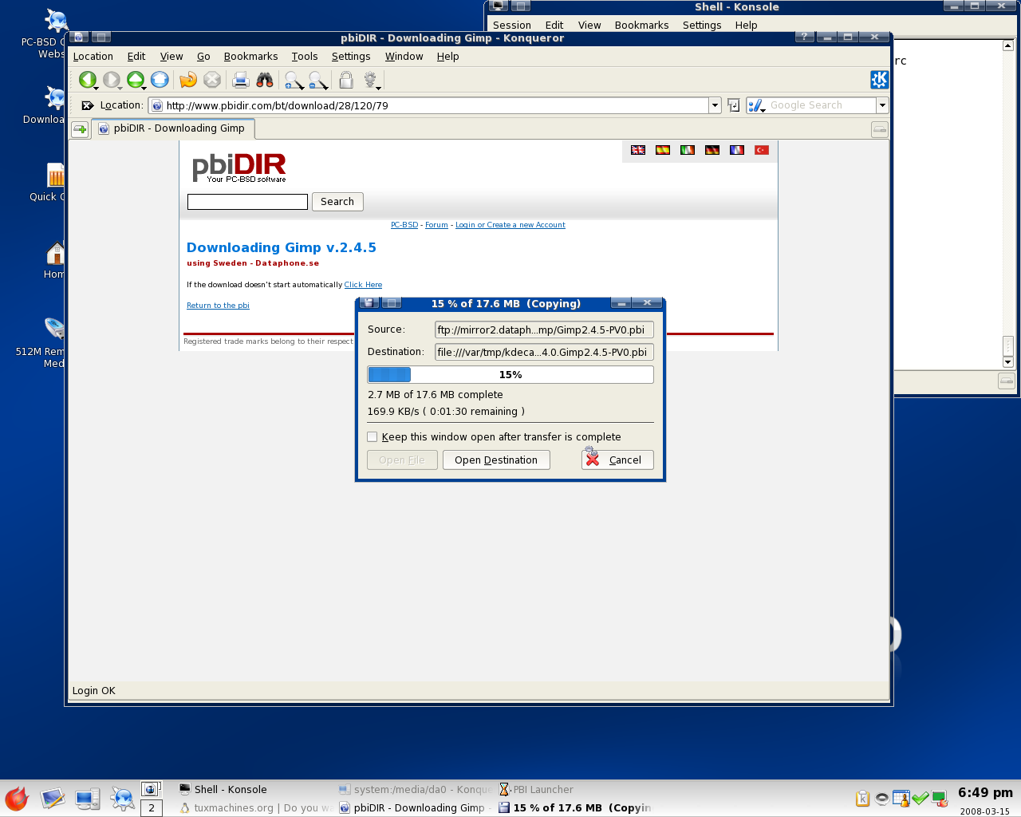Click the KDE gear throbber icon
1021x817 pixels.
click(x=879, y=80)
